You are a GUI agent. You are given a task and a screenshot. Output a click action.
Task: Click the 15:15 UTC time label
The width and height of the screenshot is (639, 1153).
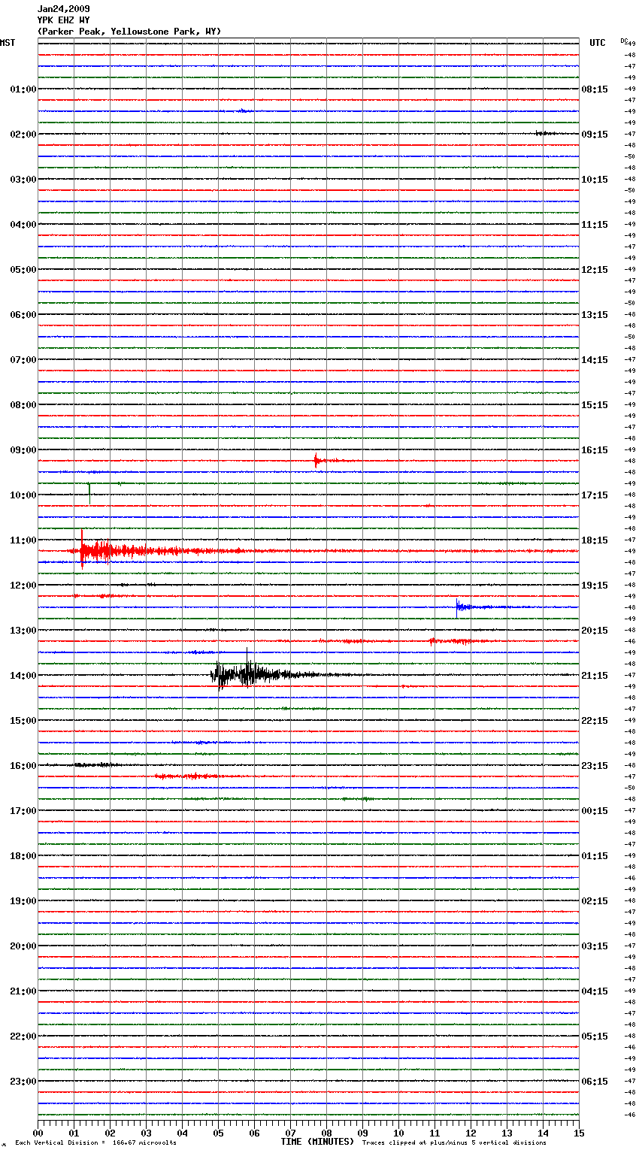(595, 405)
